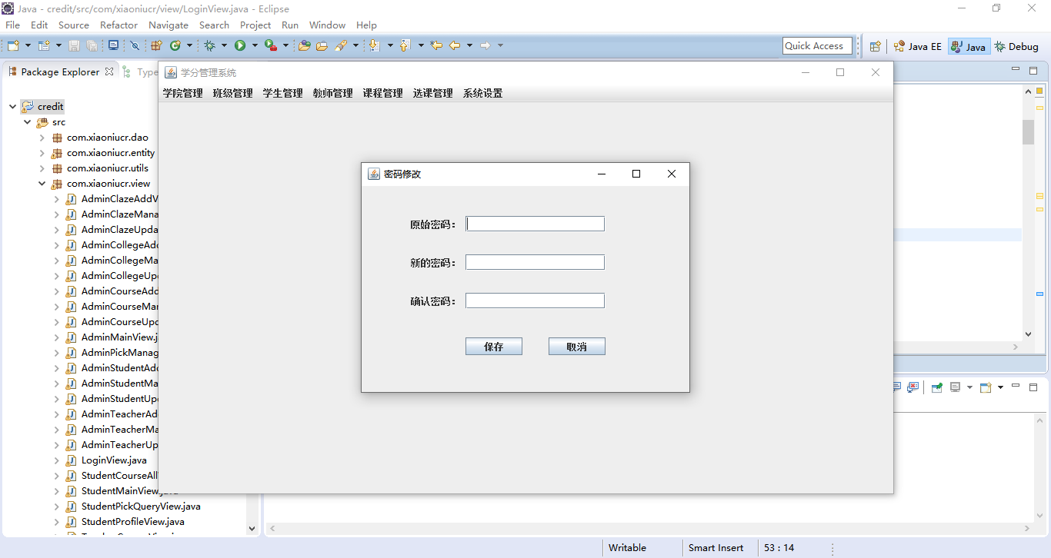Open the Window menu
The height and width of the screenshot is (558, 1051).
click(327, 25)
